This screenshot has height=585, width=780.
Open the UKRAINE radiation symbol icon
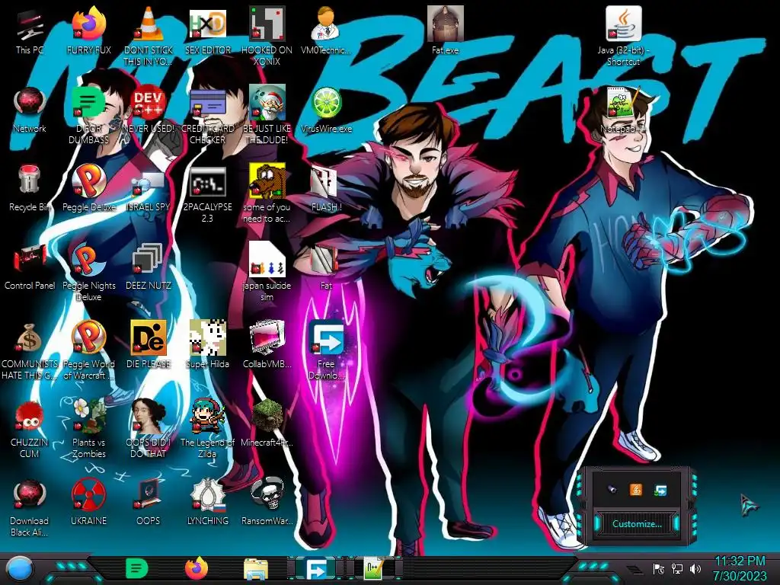click(88, 503)
